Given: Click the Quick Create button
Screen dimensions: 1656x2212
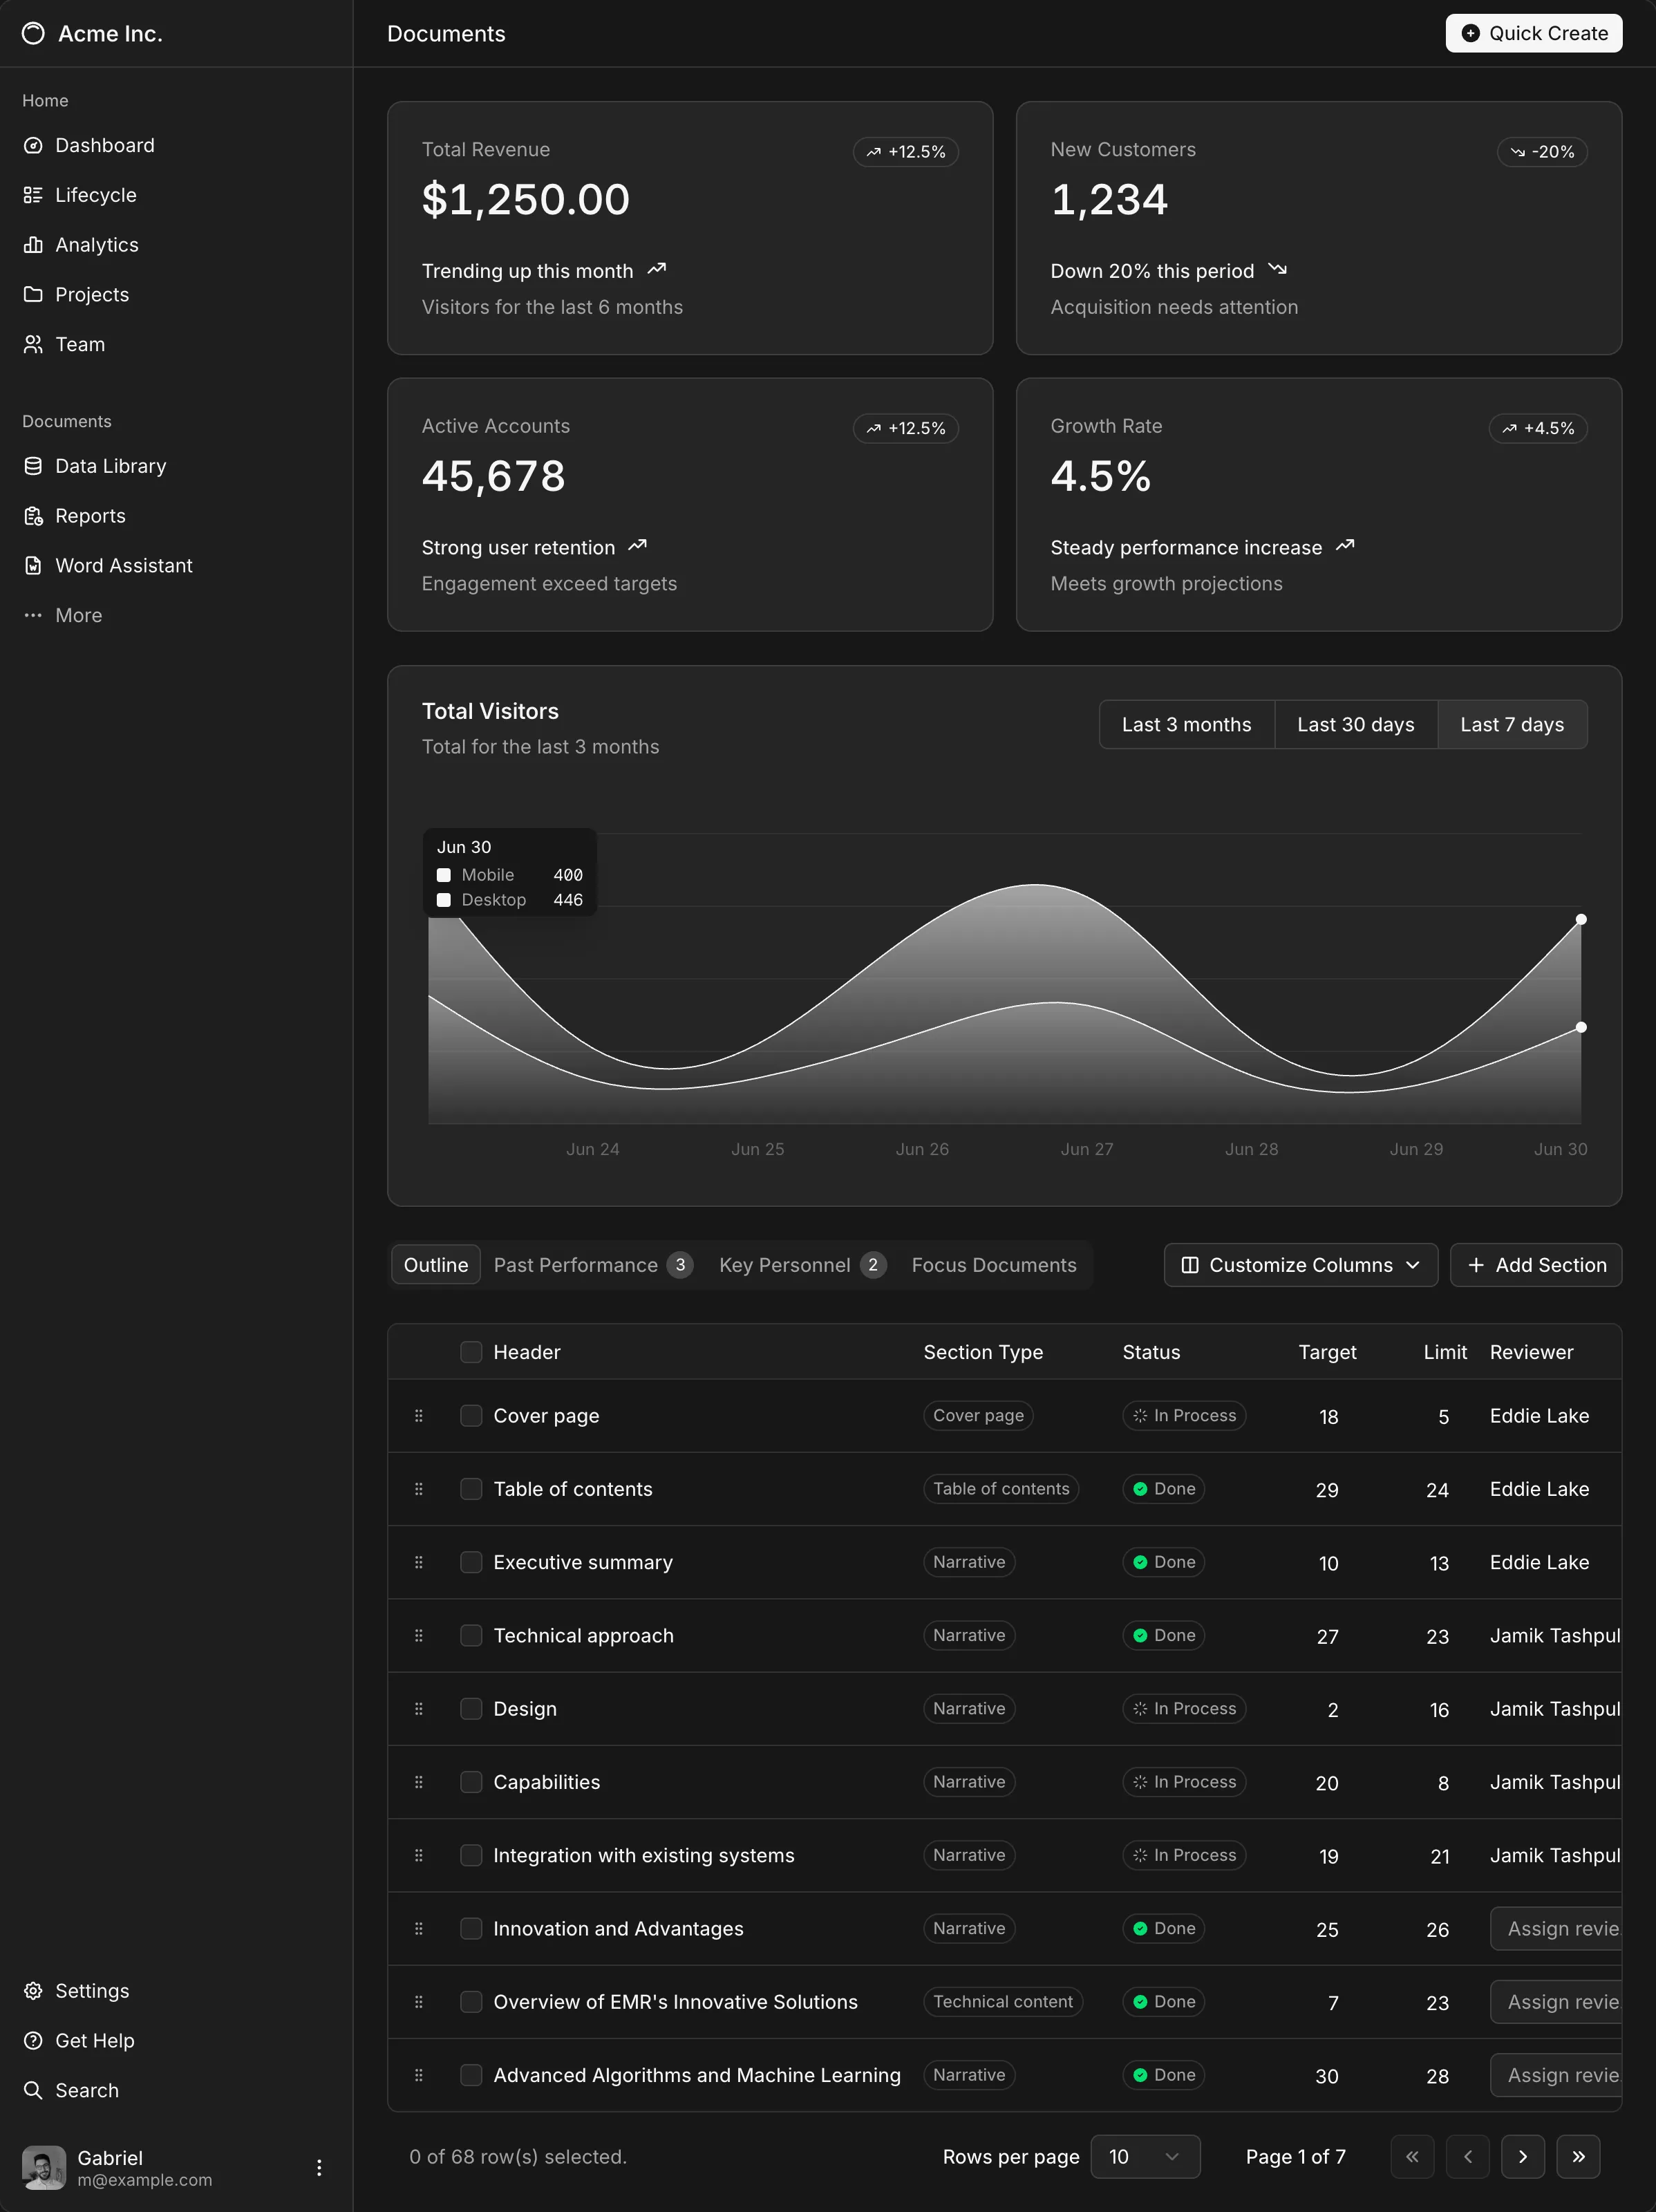Looking at the screenshot, I should 1534,33.
